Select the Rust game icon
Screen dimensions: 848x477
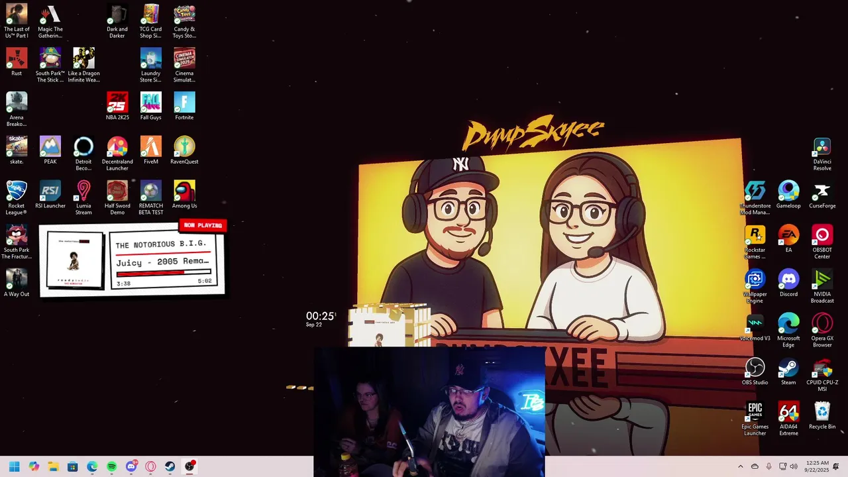pos(17,62)
